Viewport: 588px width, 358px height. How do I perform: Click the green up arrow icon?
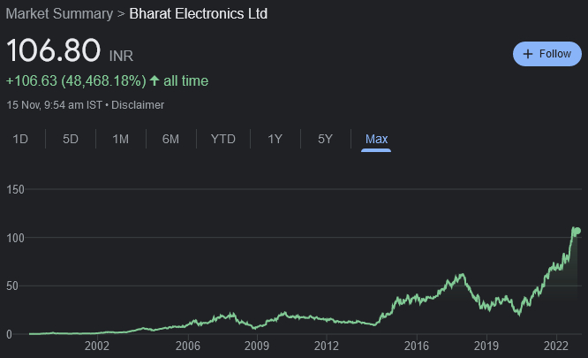[x=155, y=81]
